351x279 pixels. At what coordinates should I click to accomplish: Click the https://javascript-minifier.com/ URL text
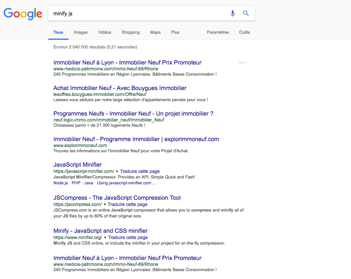[84, 171]
